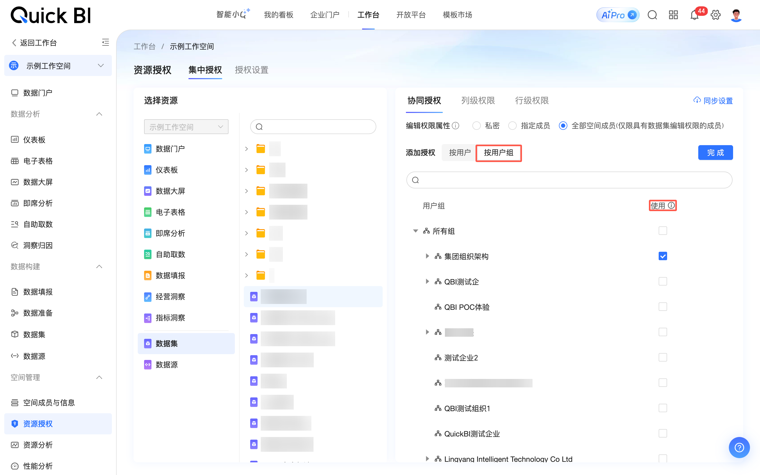Image resolution: width=760 pixels, height=475 pixels.
Task: Switch to 按用户 authorization mode
Action: [x=459, y=153]
